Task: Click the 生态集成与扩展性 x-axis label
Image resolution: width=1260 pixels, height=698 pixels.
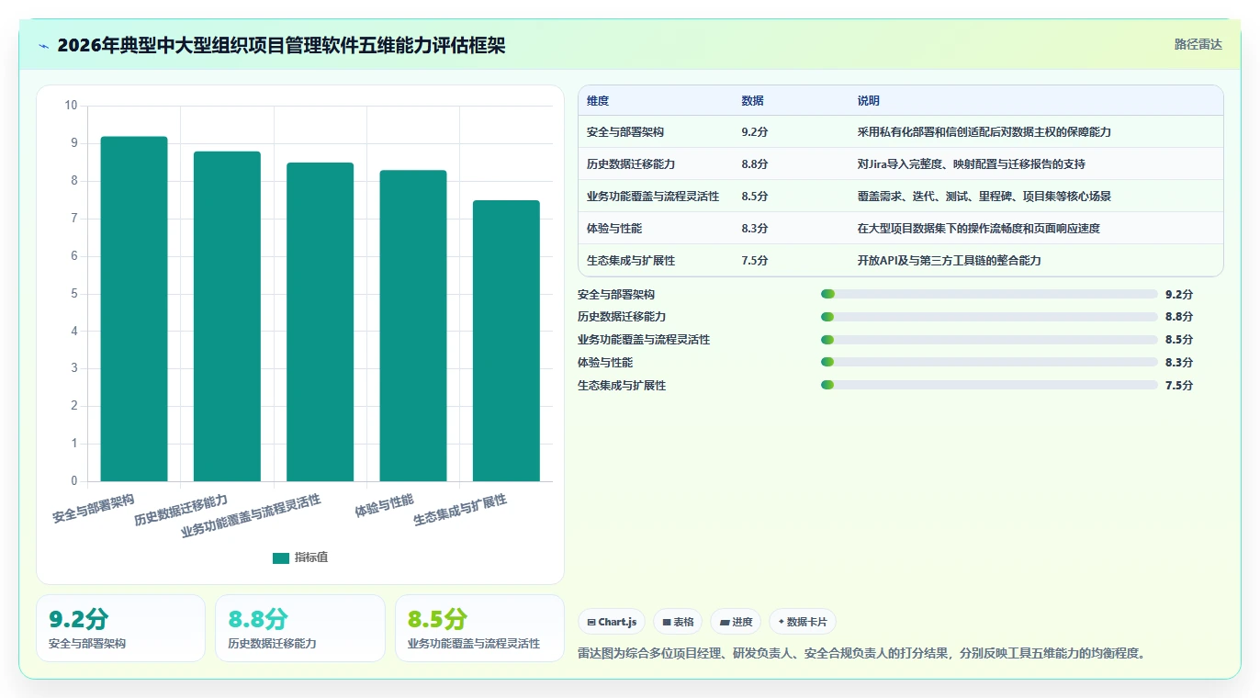Action: tap(459, 511)
